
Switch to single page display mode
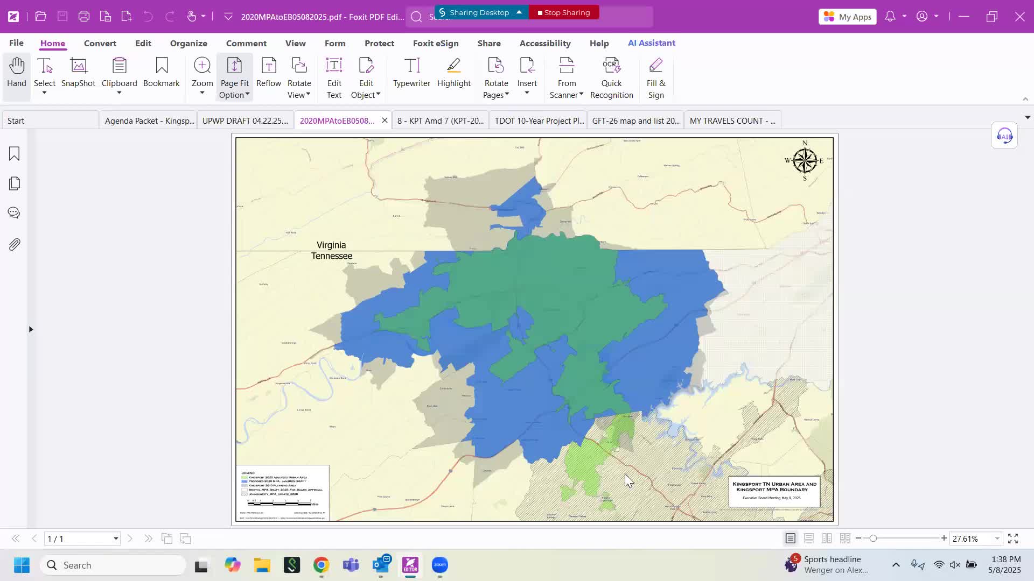[x=790, y=538]
